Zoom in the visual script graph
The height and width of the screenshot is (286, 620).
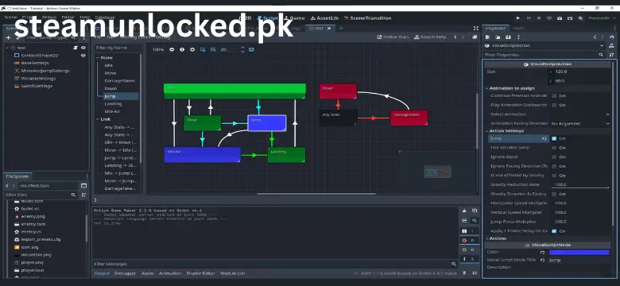pyautogui.click(x=192, y=50)
